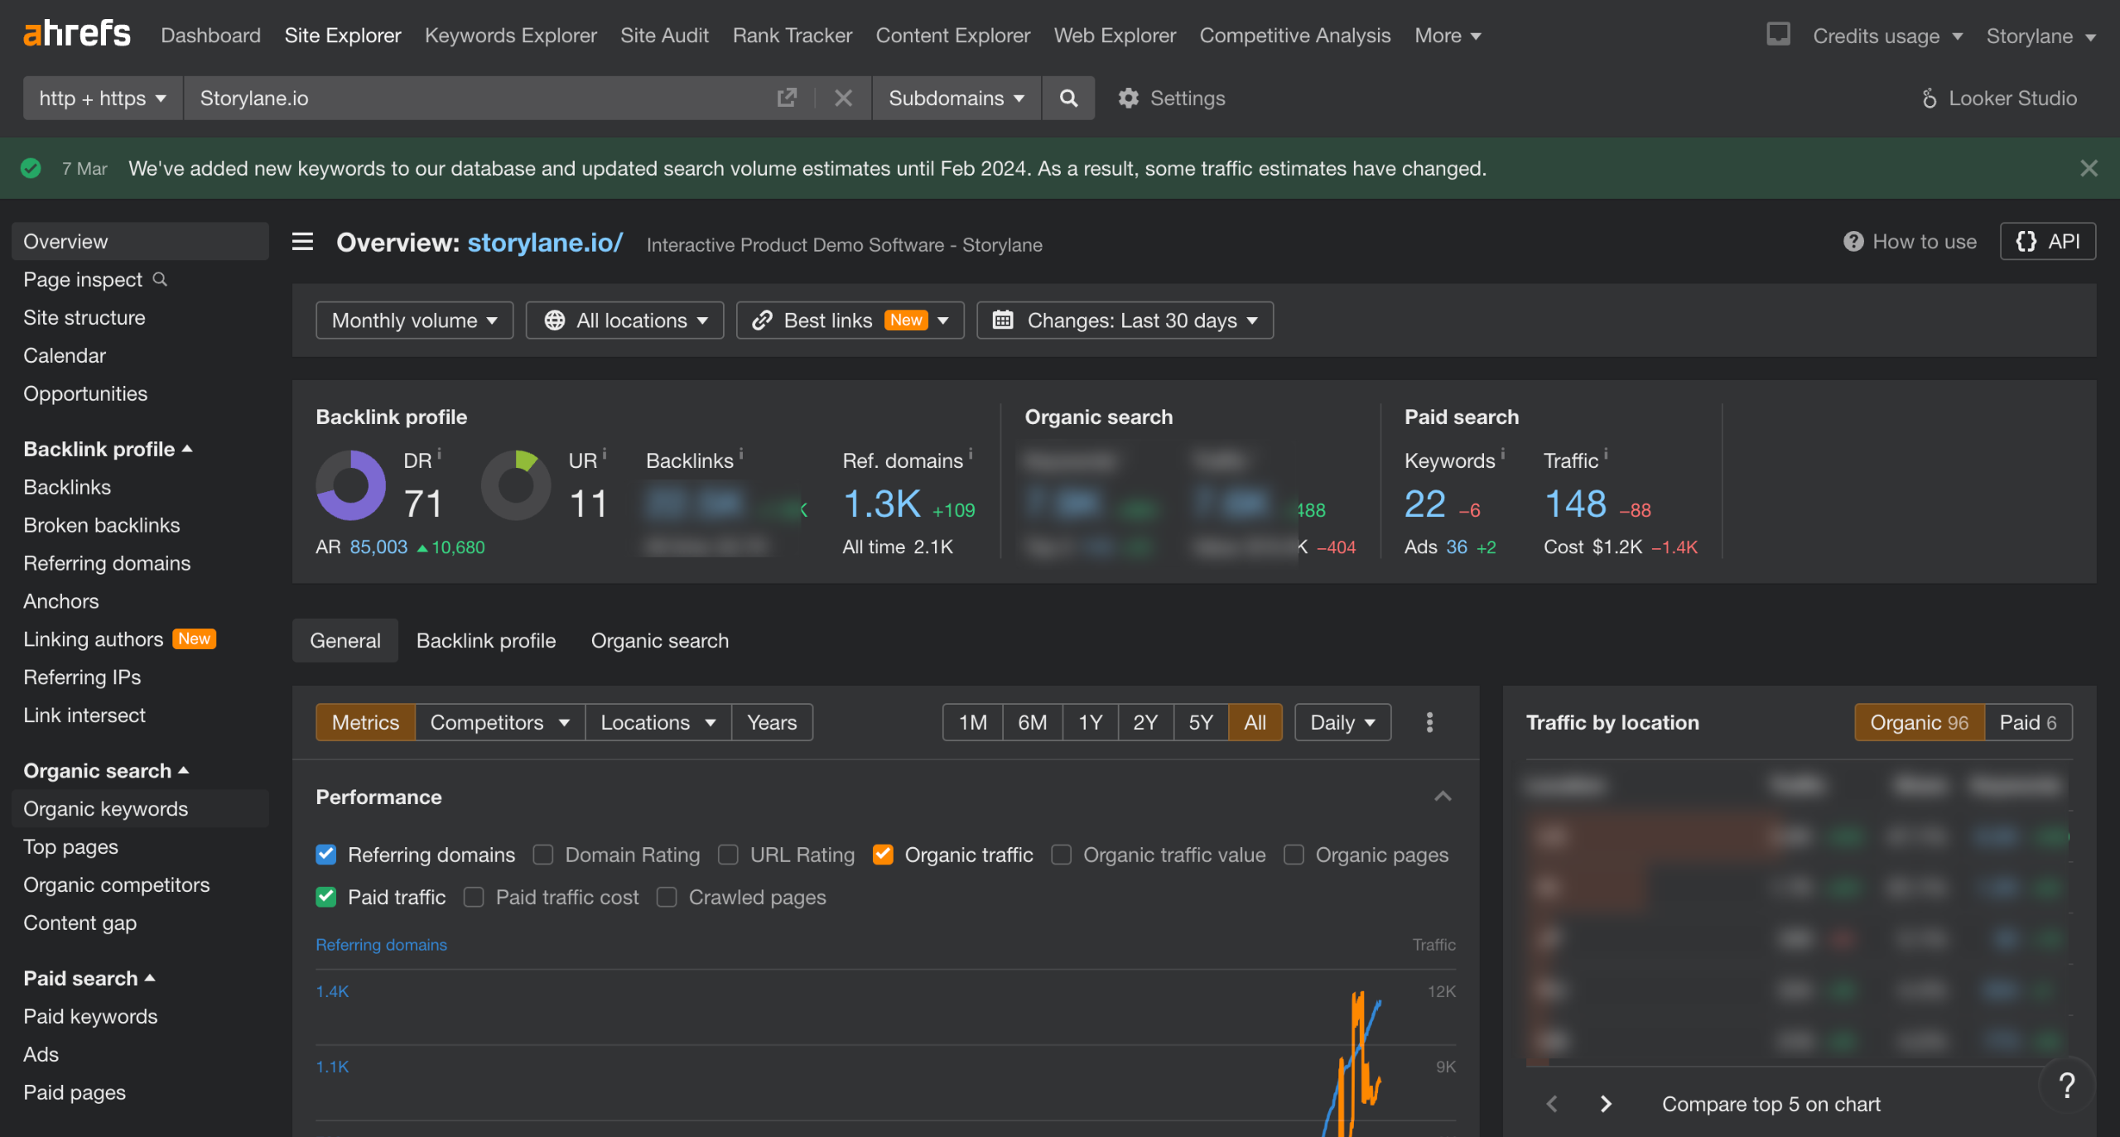Open Keywords Explorer in top menu
The height and width of the screenshot is (1137, 2120).
[x=510, y=36]
